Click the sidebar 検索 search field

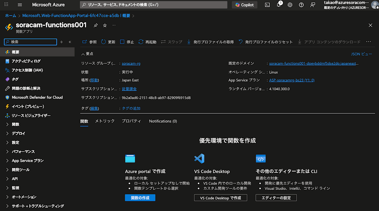point(30,42)
